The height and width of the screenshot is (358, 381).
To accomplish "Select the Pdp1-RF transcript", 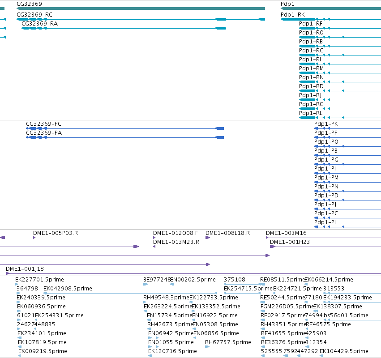I will click(311, 24).
